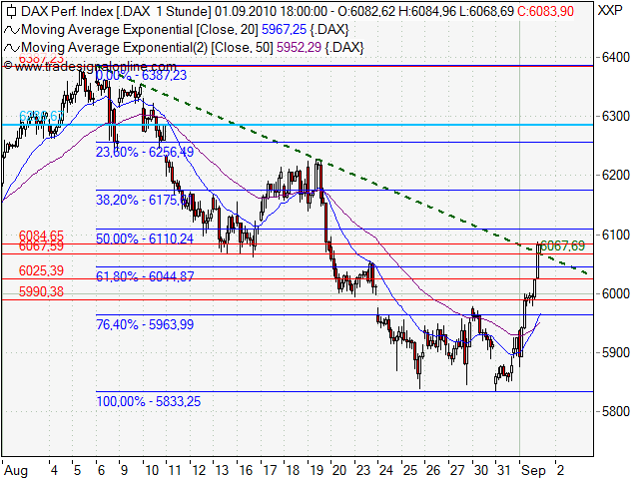Click the red level label 5990,38

coord(41,291)
